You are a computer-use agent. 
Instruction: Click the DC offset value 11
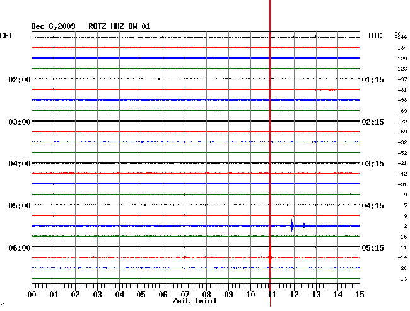coord(404,247)
